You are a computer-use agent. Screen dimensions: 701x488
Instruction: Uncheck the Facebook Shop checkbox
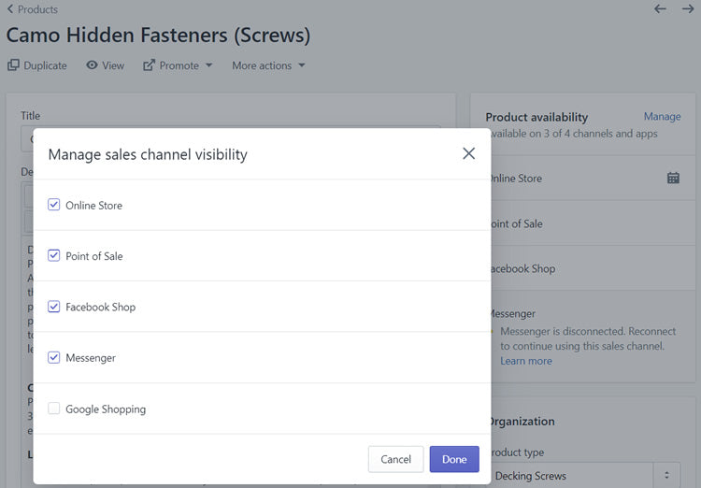[x=54, y=307]
